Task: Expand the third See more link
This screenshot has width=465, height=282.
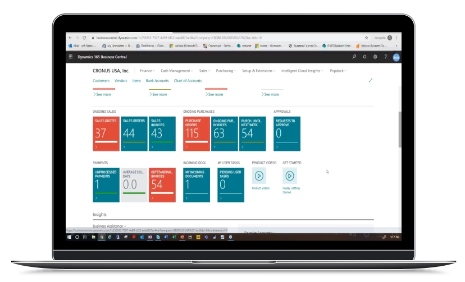Action: pos(214,94)
